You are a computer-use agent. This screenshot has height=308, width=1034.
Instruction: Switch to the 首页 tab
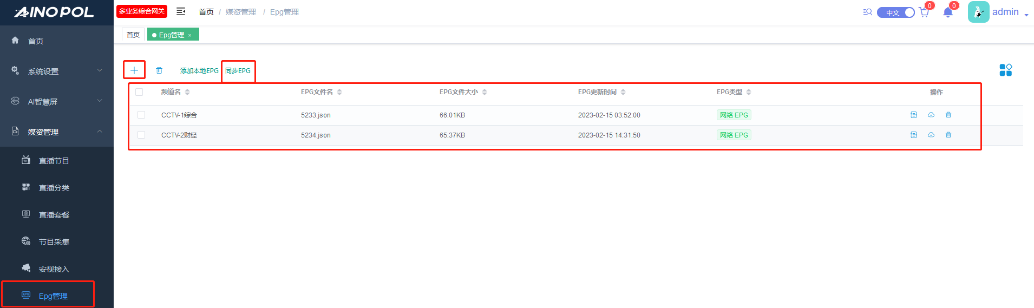coord(133,35)
